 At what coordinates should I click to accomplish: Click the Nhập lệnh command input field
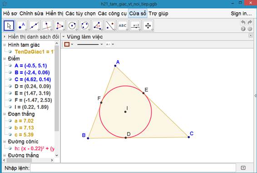[x=133, y=168]
